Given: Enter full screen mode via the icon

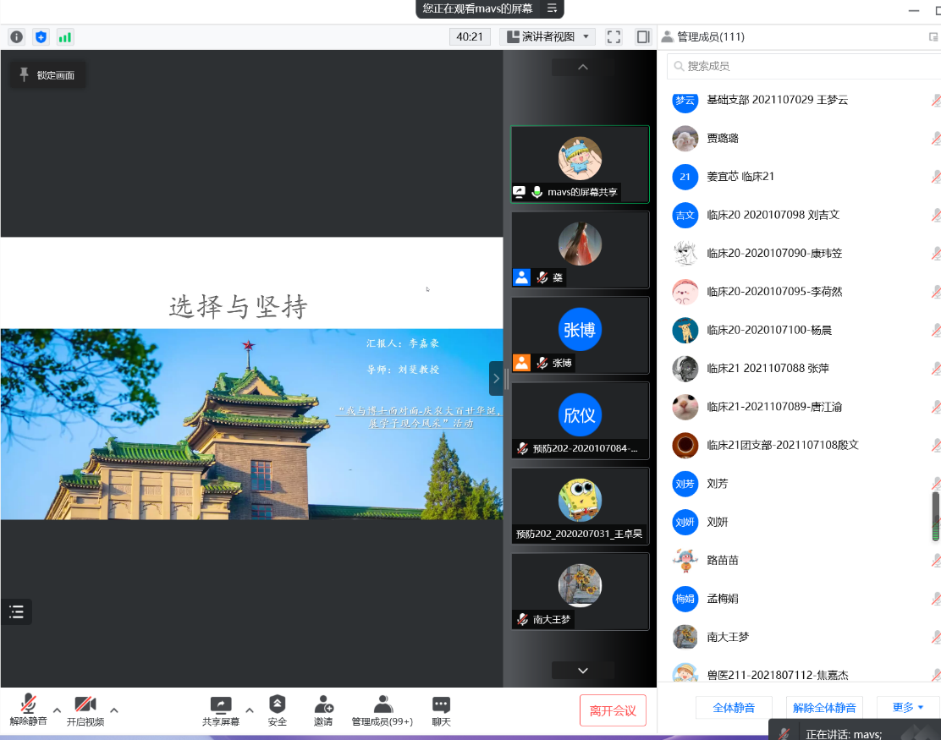Looking at the screenshot, I should 614,37.
